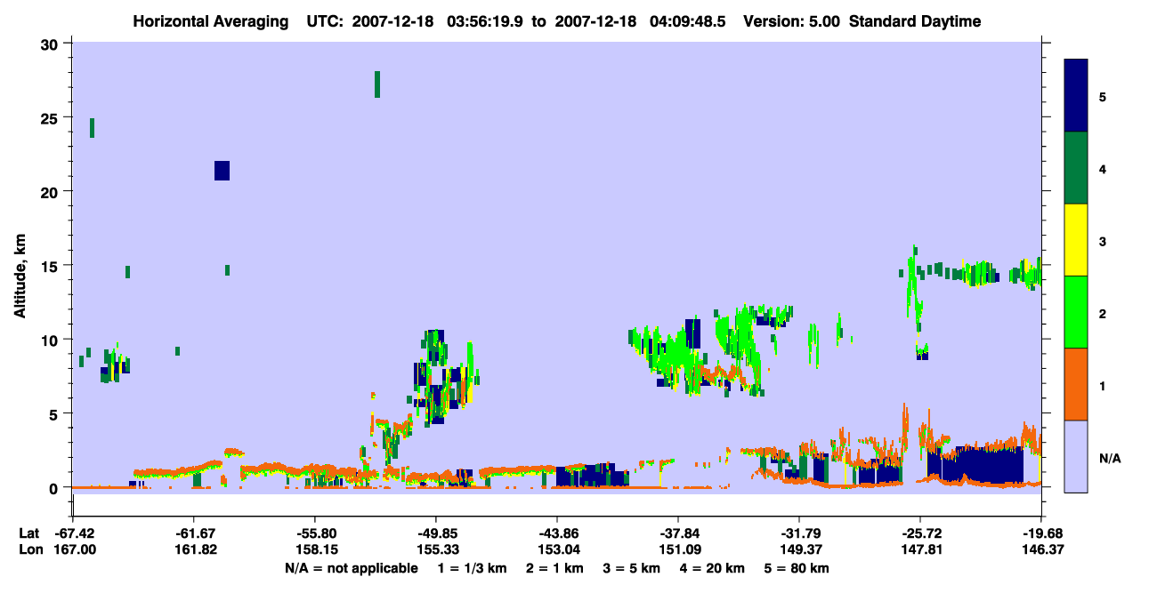Click longitude value 158.15

coord(315,549)
